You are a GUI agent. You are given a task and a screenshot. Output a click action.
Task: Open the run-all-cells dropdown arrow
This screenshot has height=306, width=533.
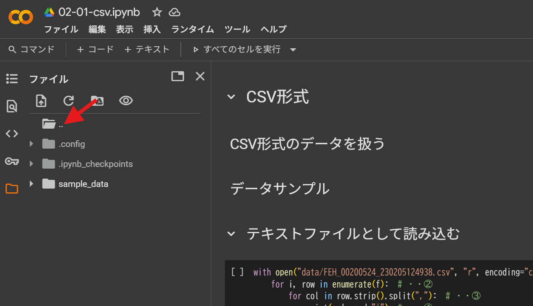coord(293,50)
